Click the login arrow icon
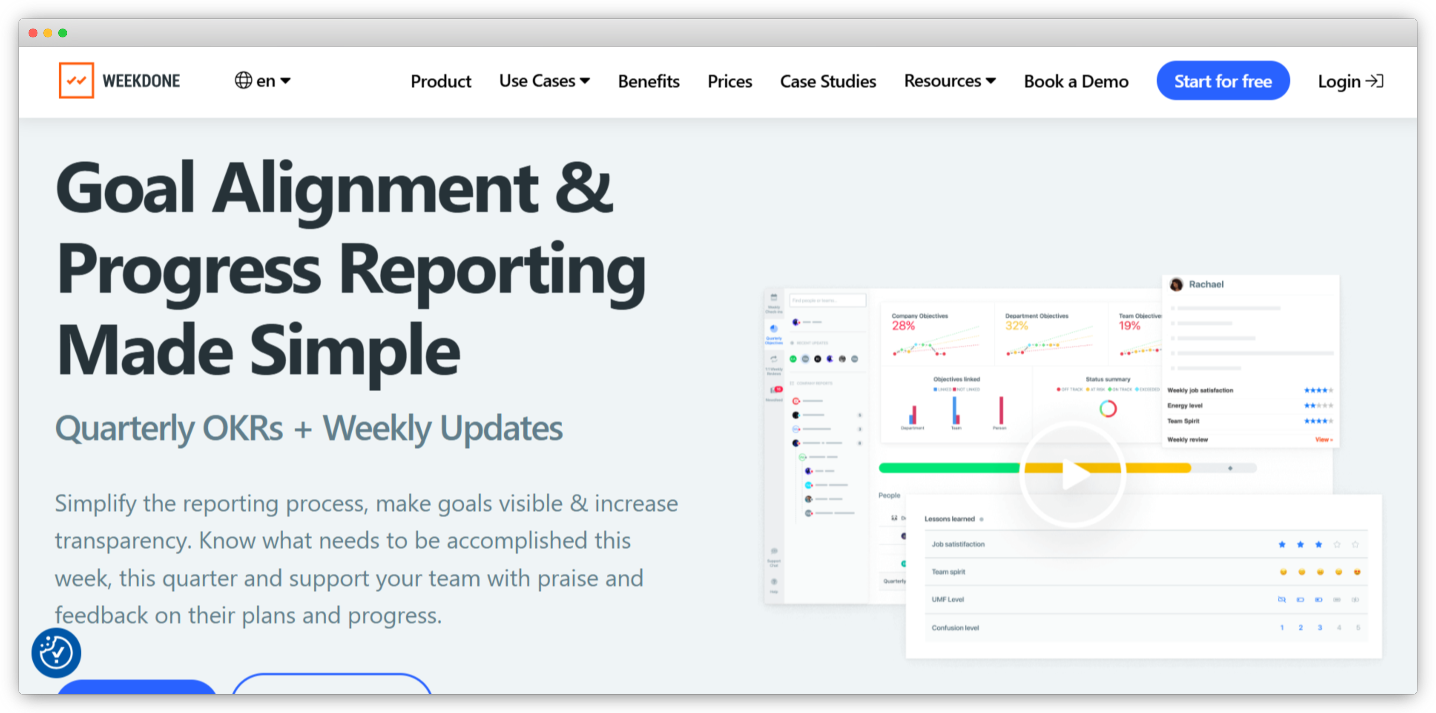Viewport: 1436px width, 713px height. pyautogui.click(x=1375, y=81)
